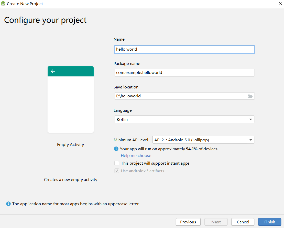
Task: Click the Package name text field
Action: (184, 73)
